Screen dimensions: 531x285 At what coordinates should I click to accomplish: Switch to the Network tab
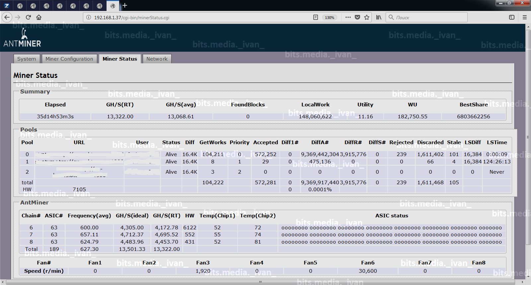point(157,59)
